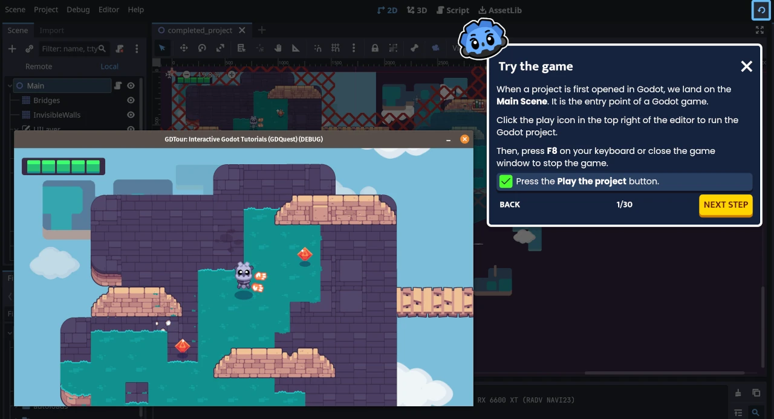
Task: Collapse the Main node tree arrow
Action: point(9,86)
